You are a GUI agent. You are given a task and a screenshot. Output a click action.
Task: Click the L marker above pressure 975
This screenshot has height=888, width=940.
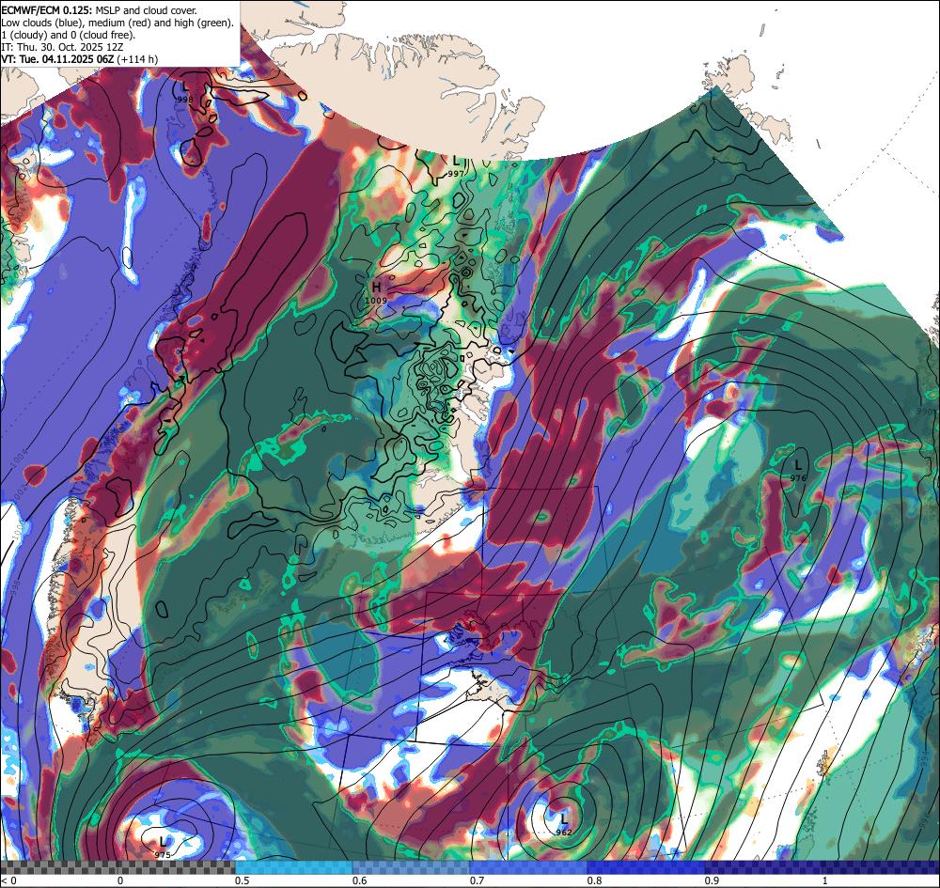click(x=163, y=843)
